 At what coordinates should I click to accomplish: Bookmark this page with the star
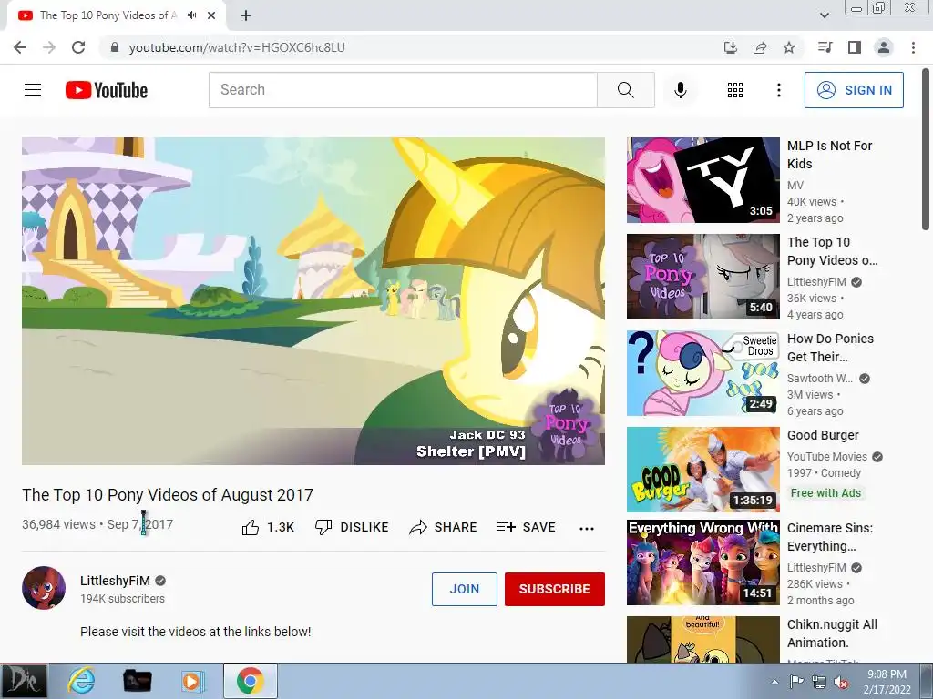pyautogui.click(x=789, y=47)
